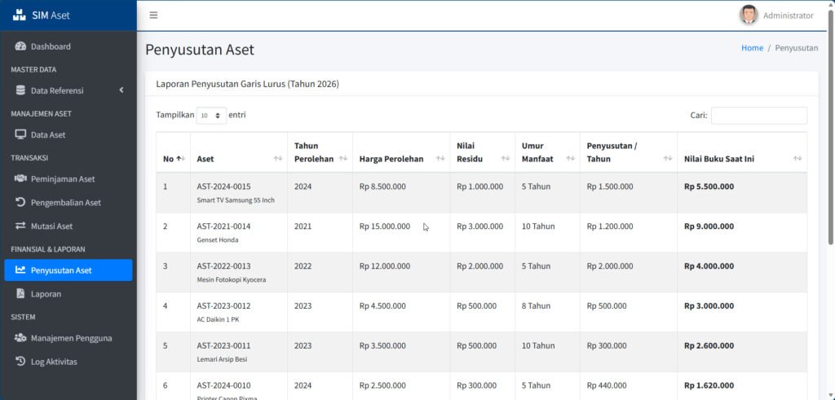Click the Laporan file icon
Viewport: 835px width, 400px height.
(x=20, y=293)
